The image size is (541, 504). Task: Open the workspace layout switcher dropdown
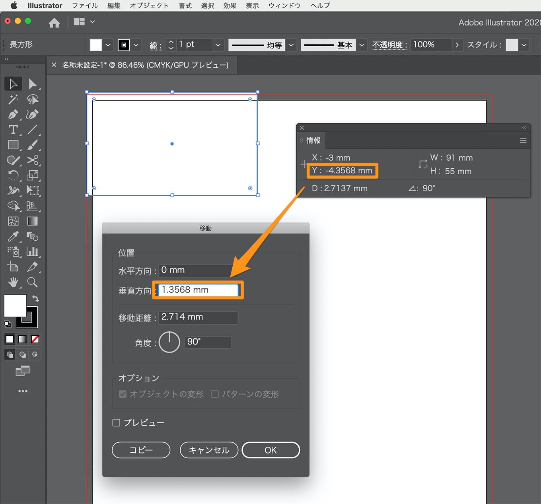click(x=84, y=22)
